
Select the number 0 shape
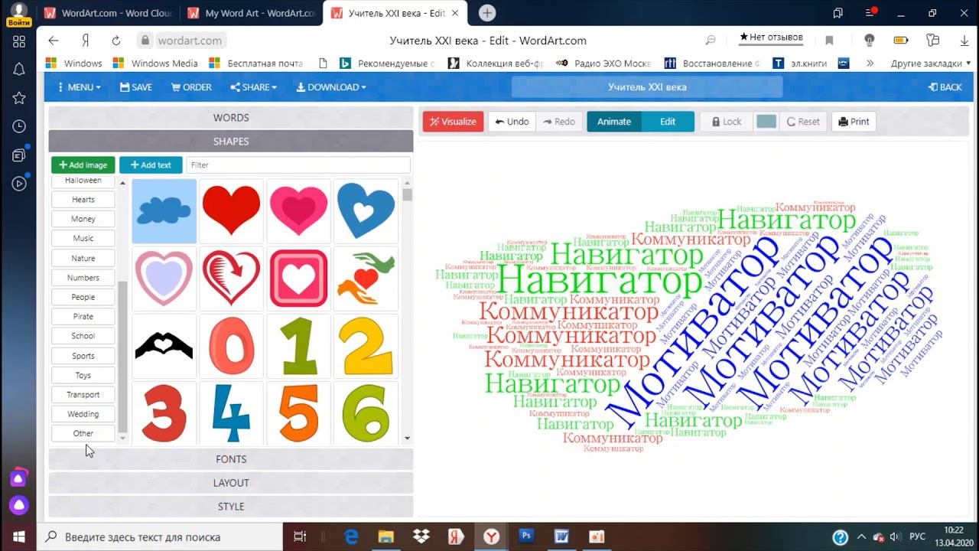pos(231,346)
